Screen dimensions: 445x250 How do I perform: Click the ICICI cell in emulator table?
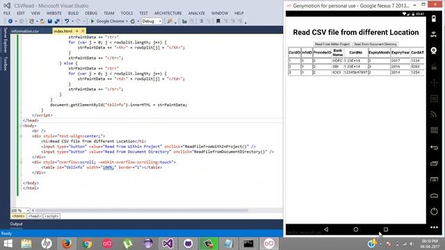click(x=338, y=72)
